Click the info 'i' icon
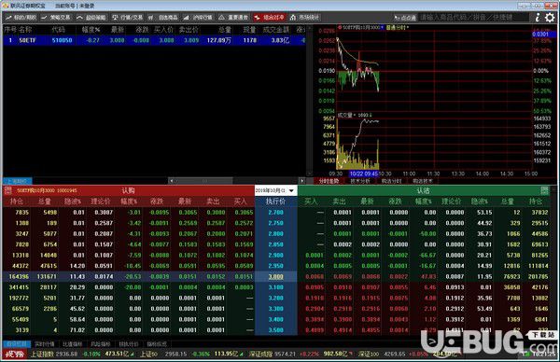This screenshot has width=560, height=362. click(x=538, y=17)
